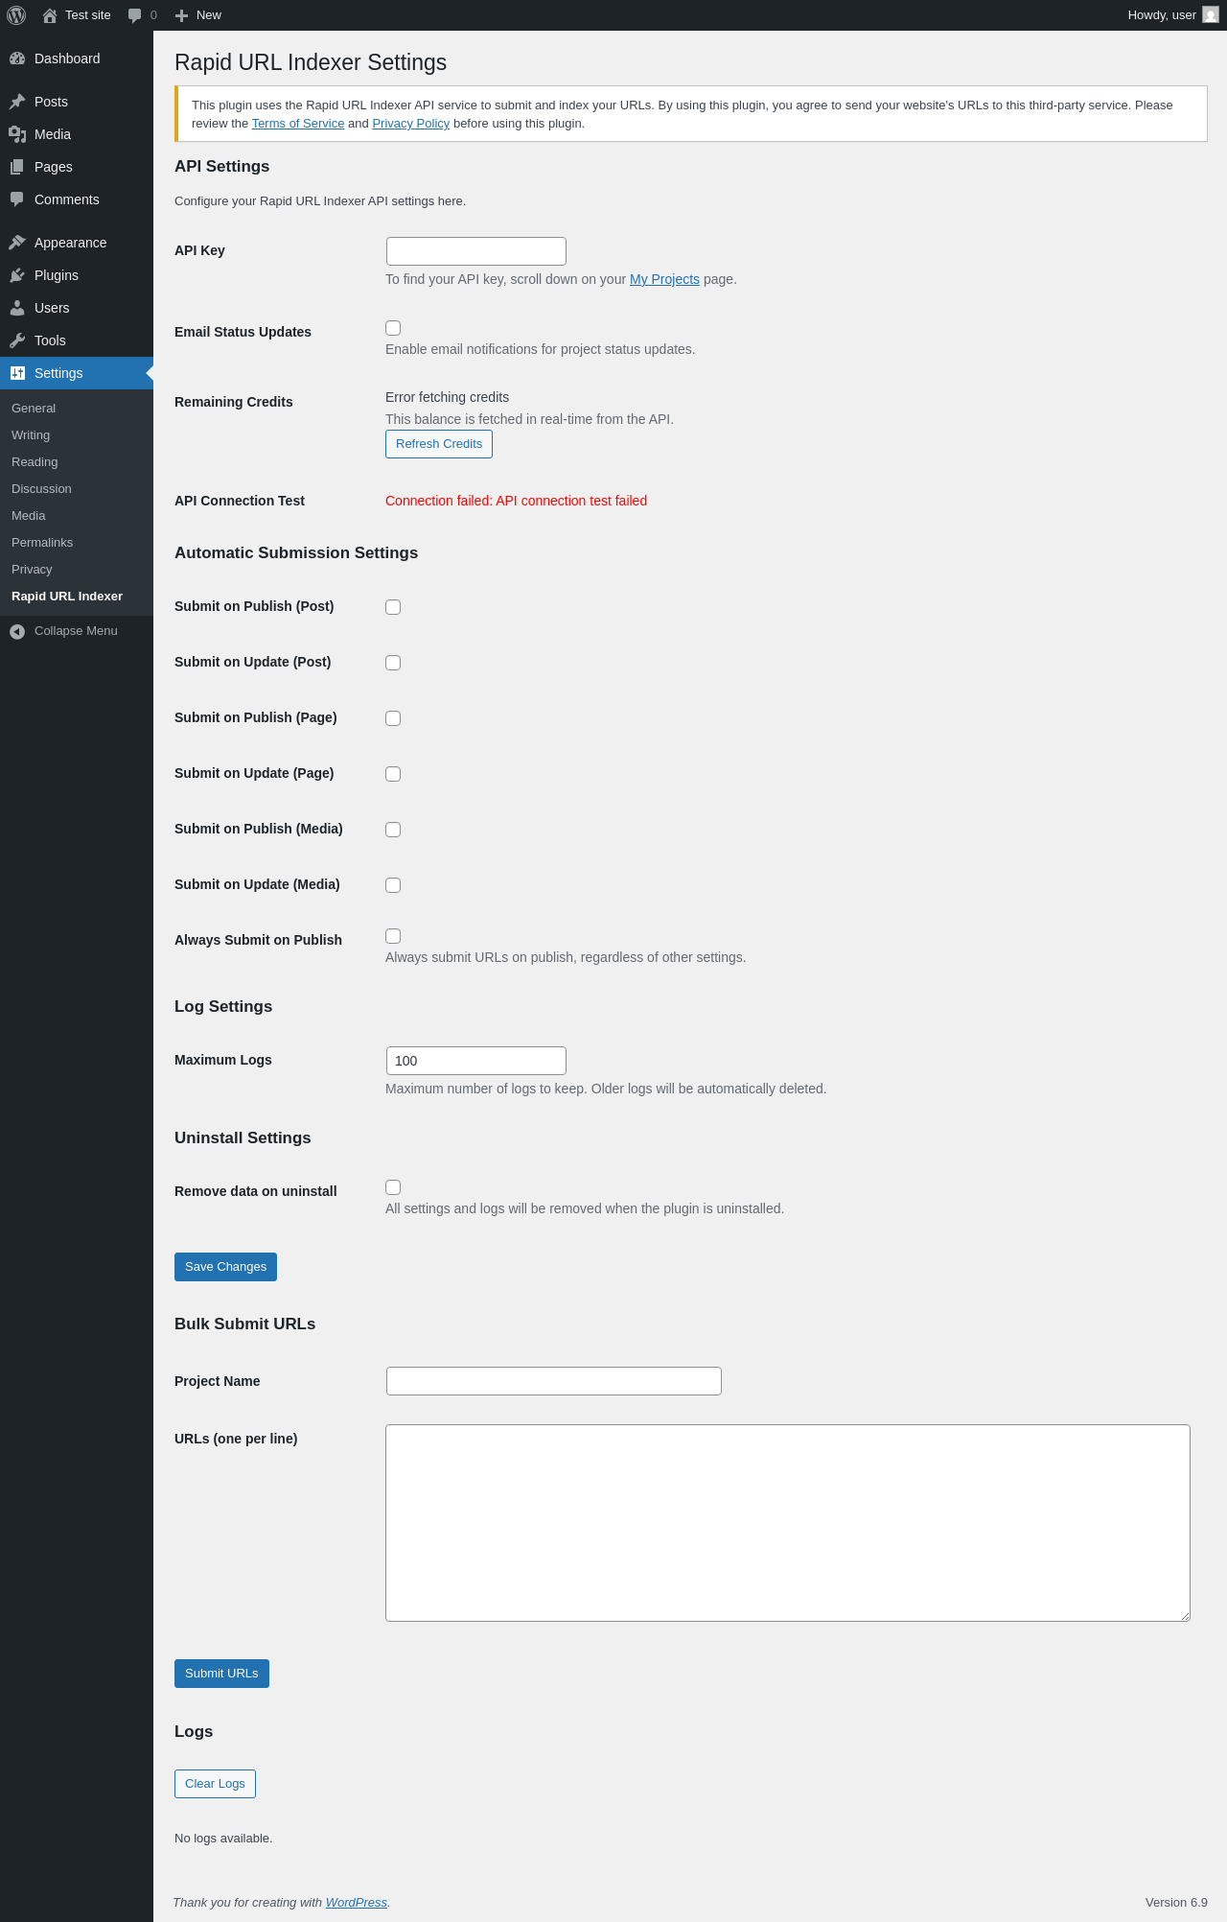Click the user avatar icon
Viewport: 1227px width, 1922px height.
pos(1211,15)
